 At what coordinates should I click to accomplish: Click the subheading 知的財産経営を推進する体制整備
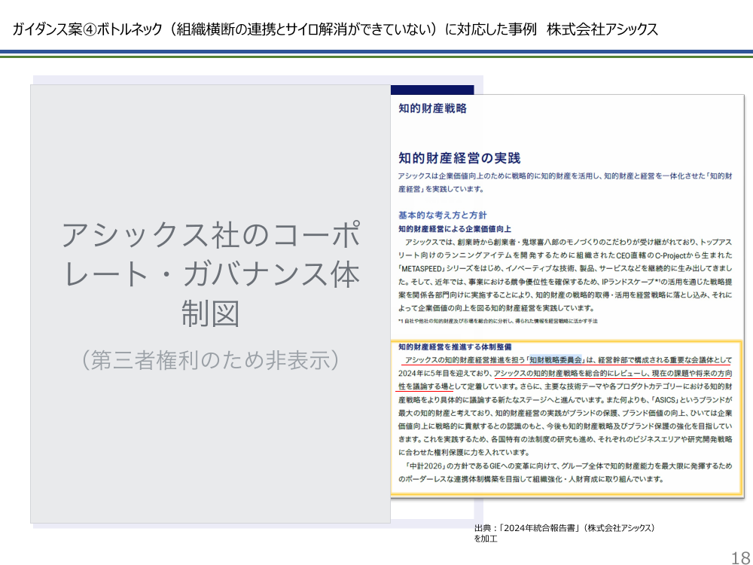[454, 347]
